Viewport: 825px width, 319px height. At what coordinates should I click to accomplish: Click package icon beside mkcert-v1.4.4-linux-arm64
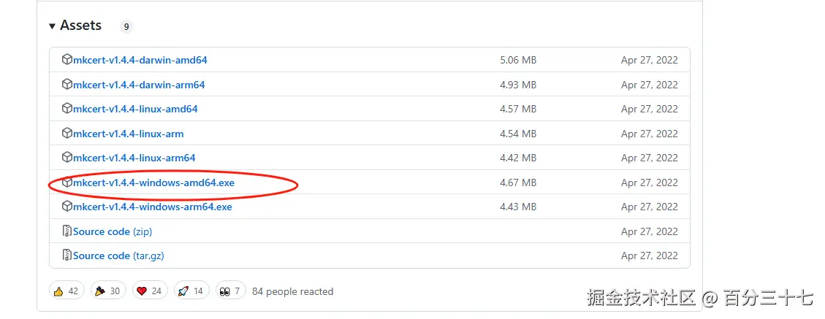[x=67, y=158]
